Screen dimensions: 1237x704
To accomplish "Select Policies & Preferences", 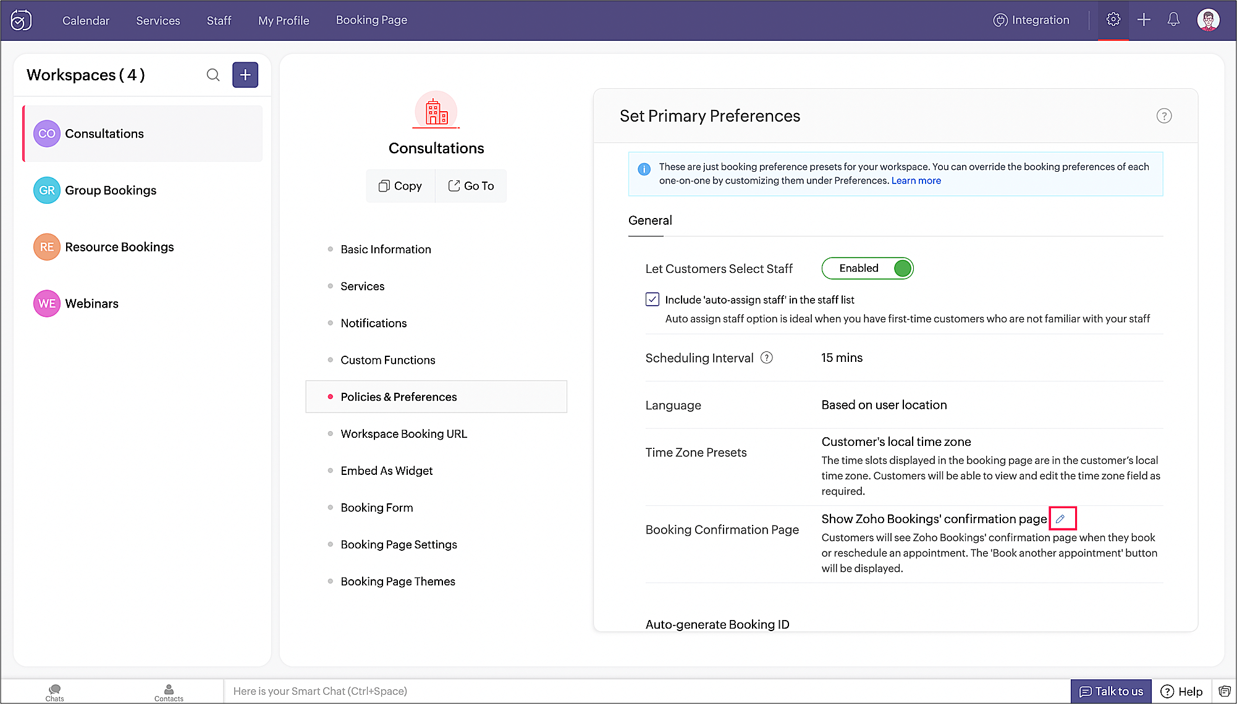I will tap(436, 396).
